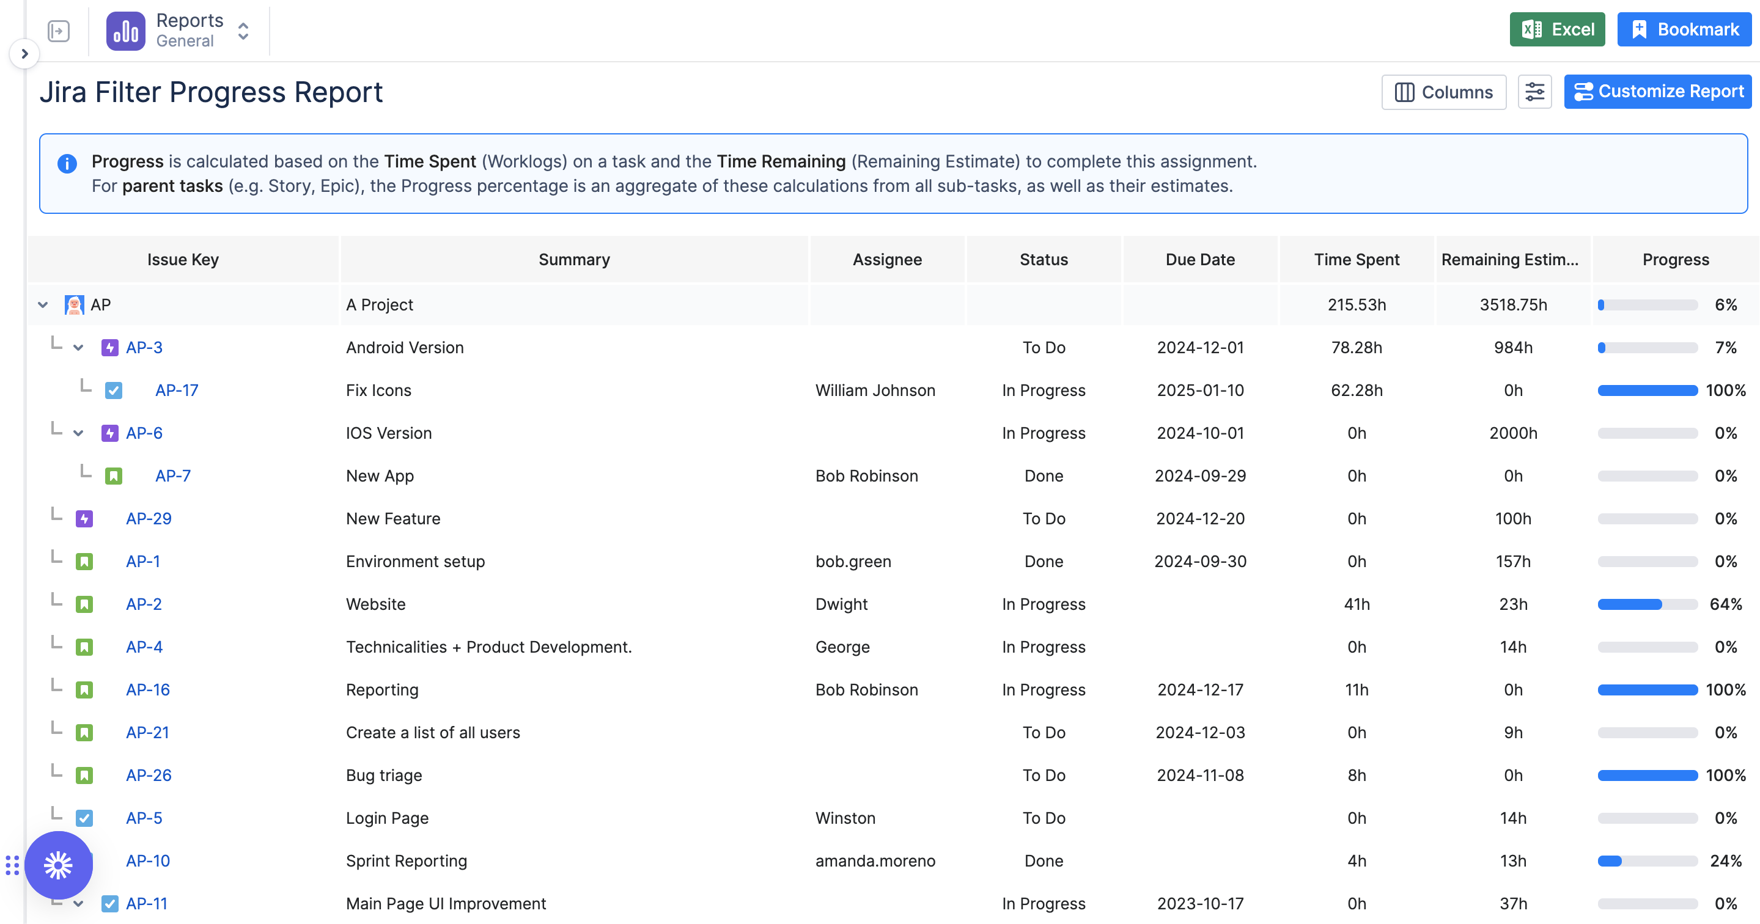Click the story icon beside AP-4
1760x924 pixels.
84,647
